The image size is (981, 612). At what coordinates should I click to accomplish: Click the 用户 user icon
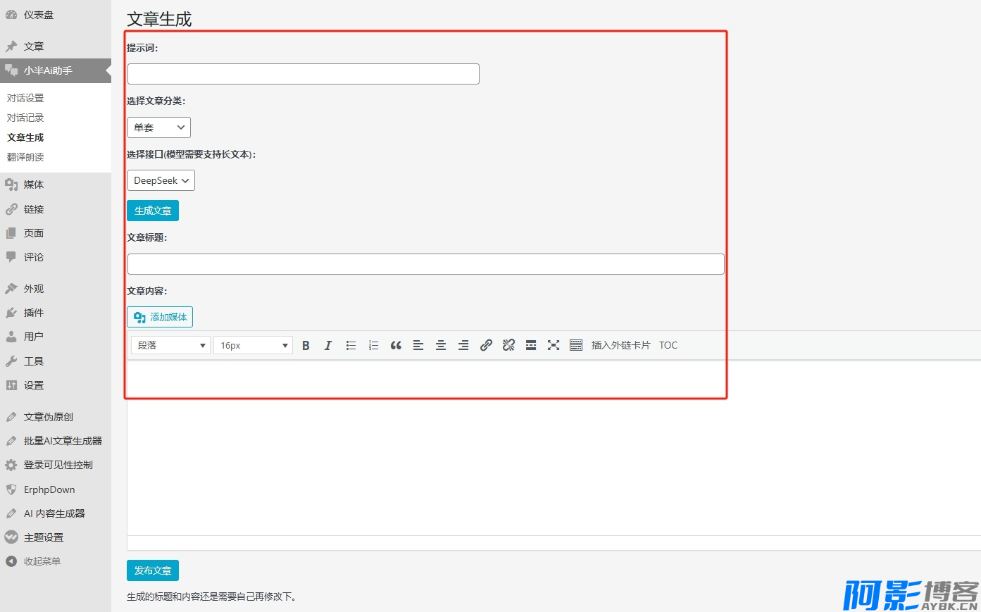[x=11, y=337]
